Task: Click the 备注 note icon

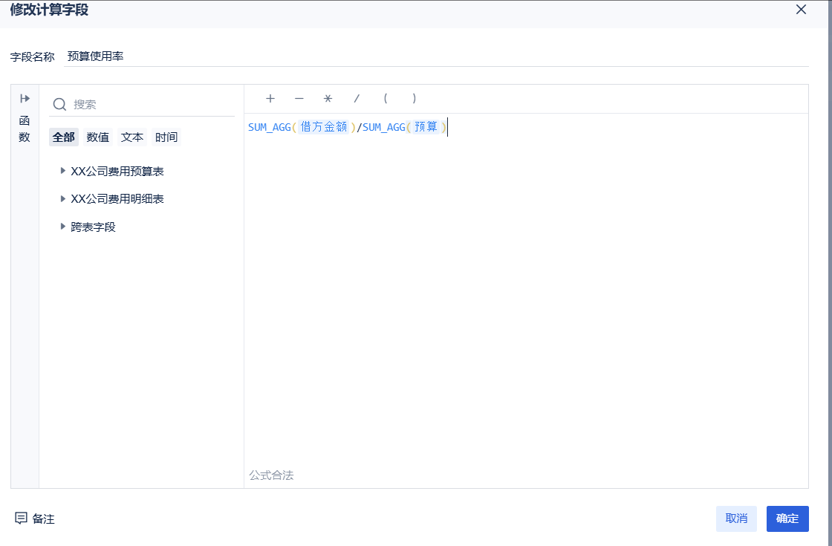Action: click(21, 519)
